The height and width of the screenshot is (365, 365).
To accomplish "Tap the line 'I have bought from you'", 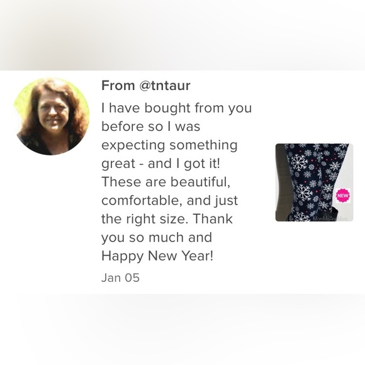I will tap(176, 108).
